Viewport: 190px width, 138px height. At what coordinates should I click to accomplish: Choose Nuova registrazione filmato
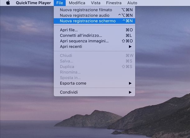point(94,10)
